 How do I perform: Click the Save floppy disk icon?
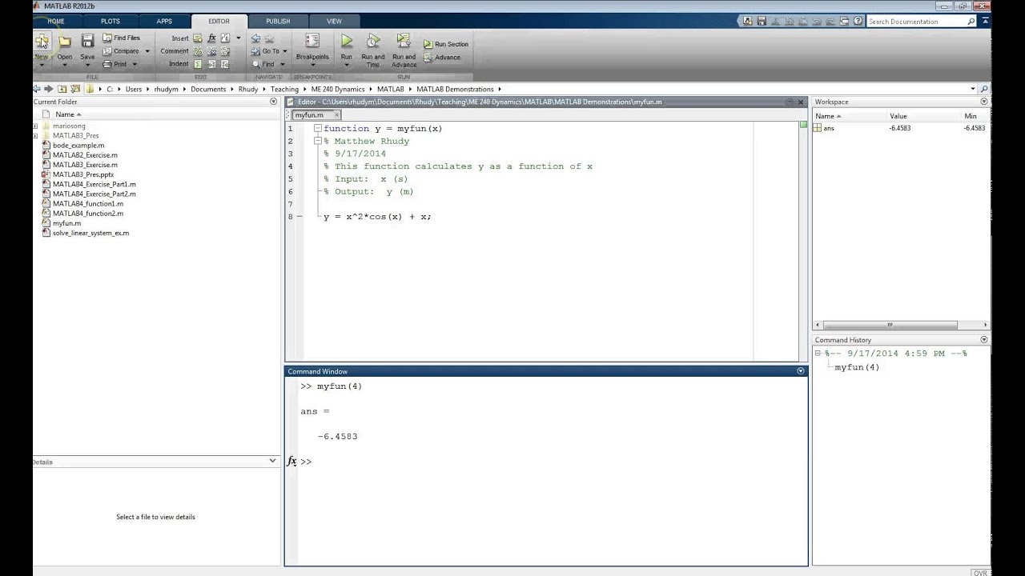pos(87,41)
